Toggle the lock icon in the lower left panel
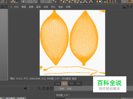This screenshot has width=133, height=99. click(x=44, y=89)
